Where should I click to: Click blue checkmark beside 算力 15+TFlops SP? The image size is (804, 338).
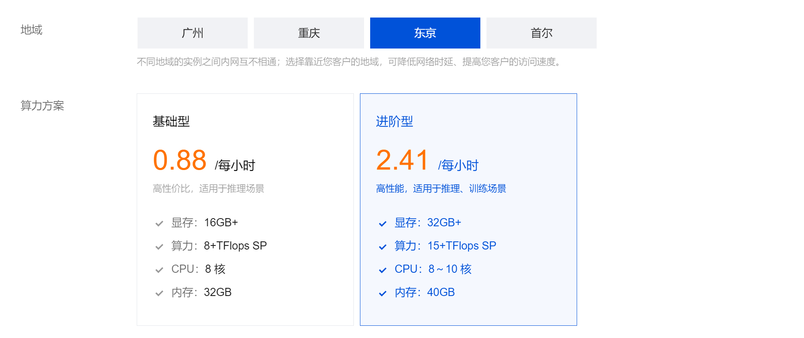tap(382, 247)
